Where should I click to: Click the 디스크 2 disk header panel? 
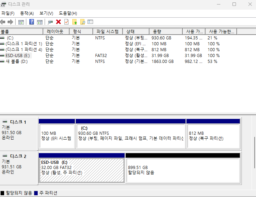point(19,168)
